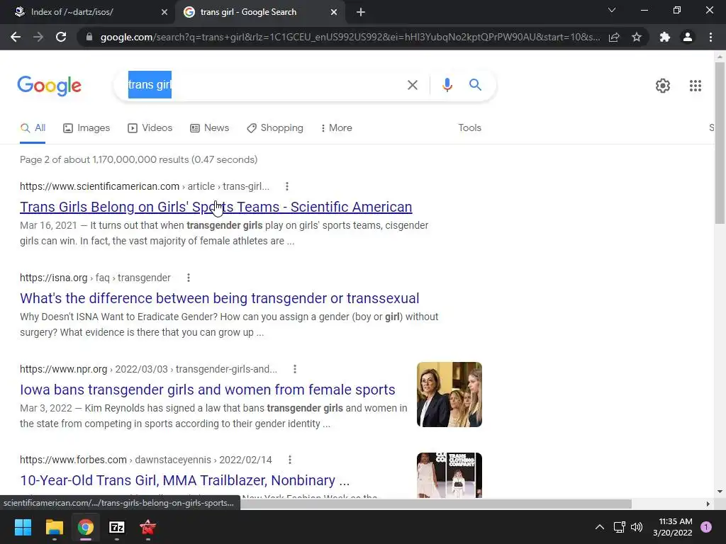Open the Chrome three-dot menu
This screenshot has width=726, height=544.
tap(710, 37)
